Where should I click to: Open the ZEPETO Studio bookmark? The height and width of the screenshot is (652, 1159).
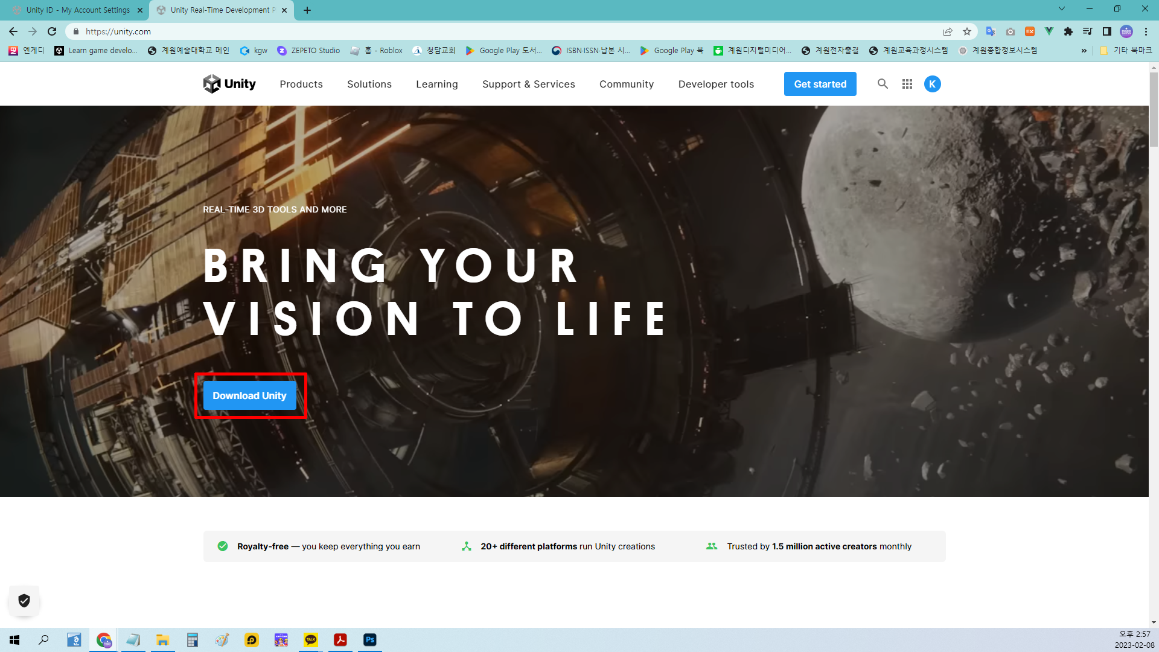pos(309,51)
